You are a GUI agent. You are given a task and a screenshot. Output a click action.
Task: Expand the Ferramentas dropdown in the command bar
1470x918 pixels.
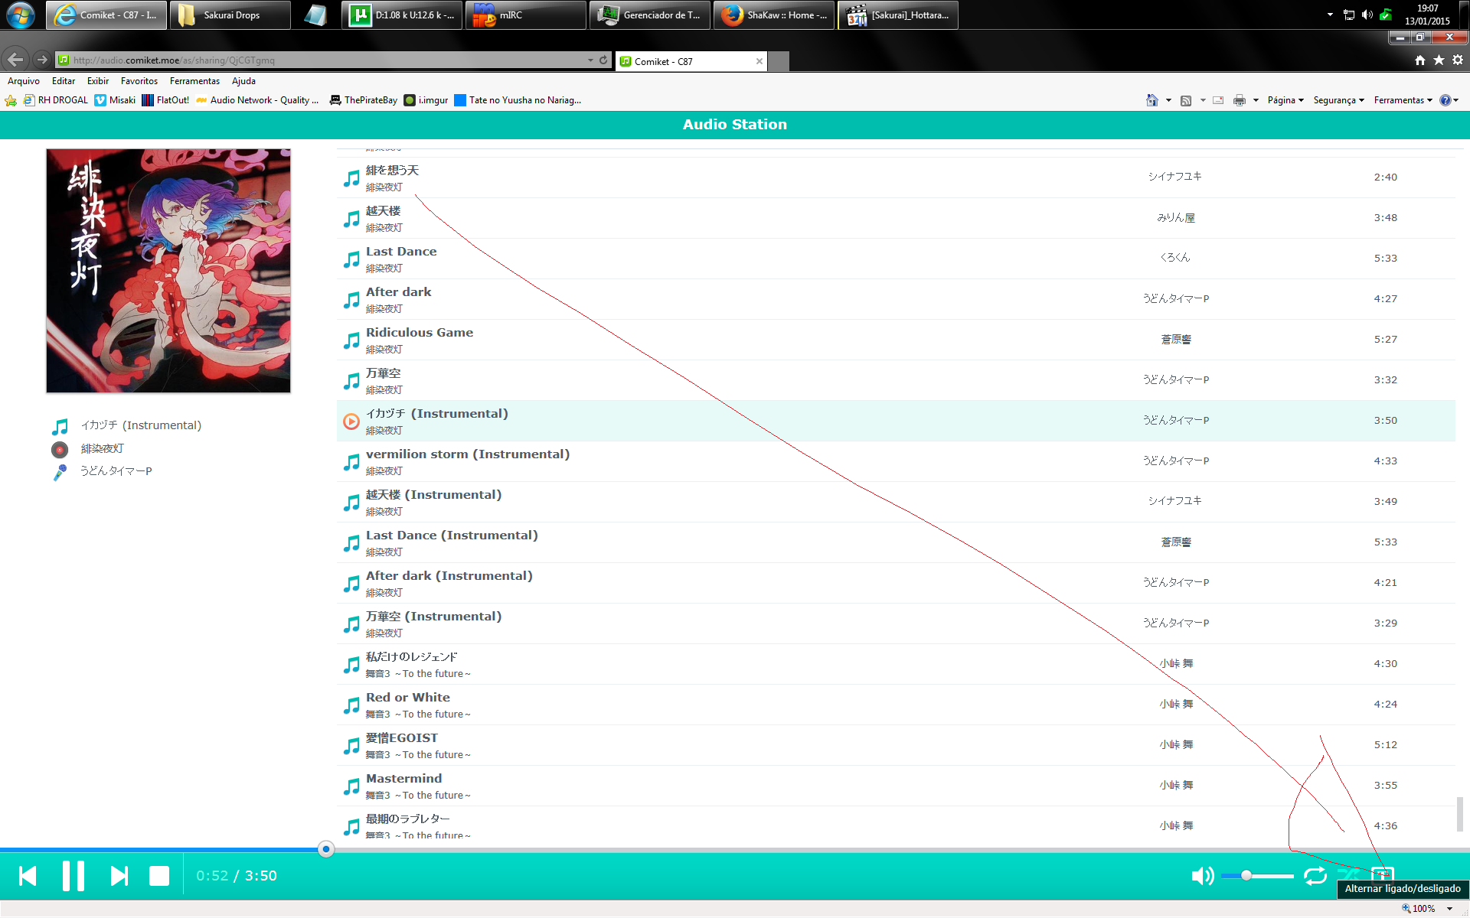(x=1403, y=100)
